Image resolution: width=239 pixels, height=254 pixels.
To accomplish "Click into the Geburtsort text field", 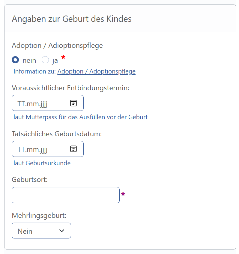I will point(66,195).
